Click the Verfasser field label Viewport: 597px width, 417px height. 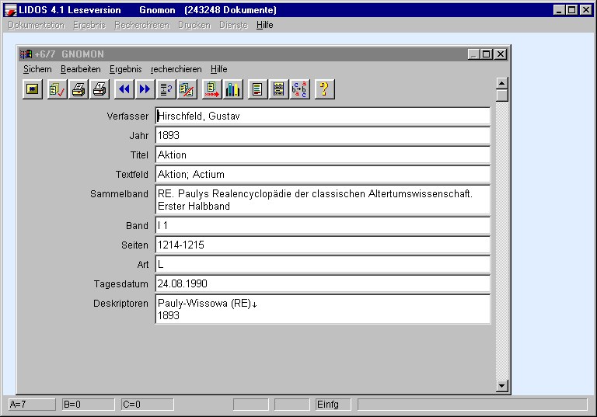[x=127, y=116]
